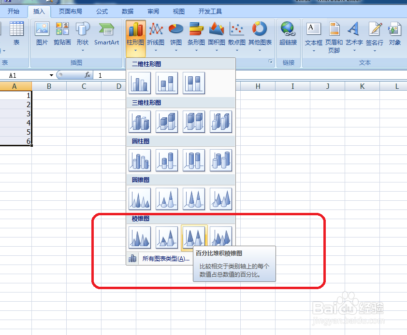Choose the 2D stacked column chart

[x=167, y=83]
